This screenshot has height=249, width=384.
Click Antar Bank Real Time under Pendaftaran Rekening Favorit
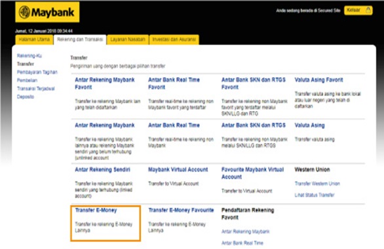click(242, 243)
